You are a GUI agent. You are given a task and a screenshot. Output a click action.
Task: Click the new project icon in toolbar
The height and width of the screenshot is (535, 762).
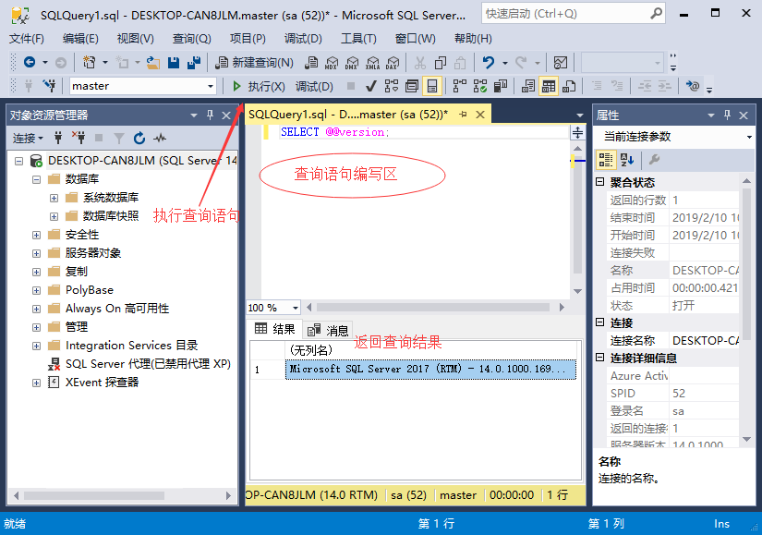pyautogui.click(x=90, y=62)
